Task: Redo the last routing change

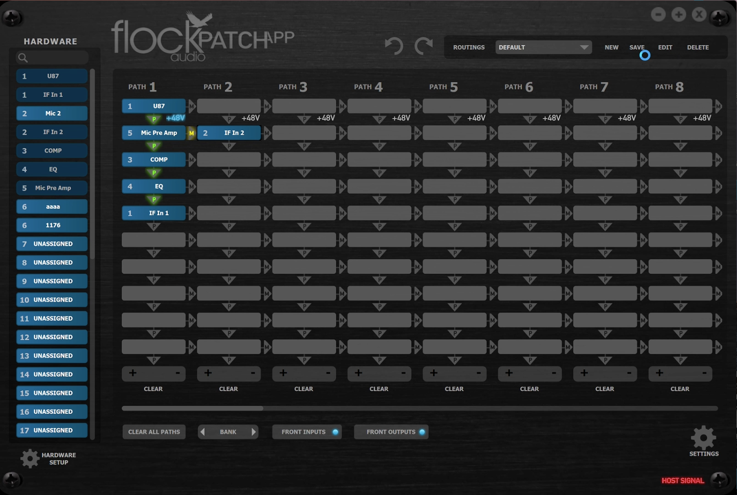Action: pos(424,46)
